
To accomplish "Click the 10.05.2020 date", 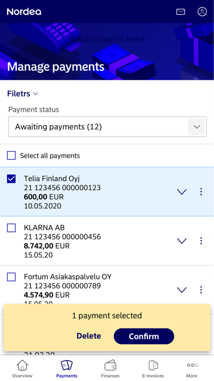I will [x=43, y=206].
